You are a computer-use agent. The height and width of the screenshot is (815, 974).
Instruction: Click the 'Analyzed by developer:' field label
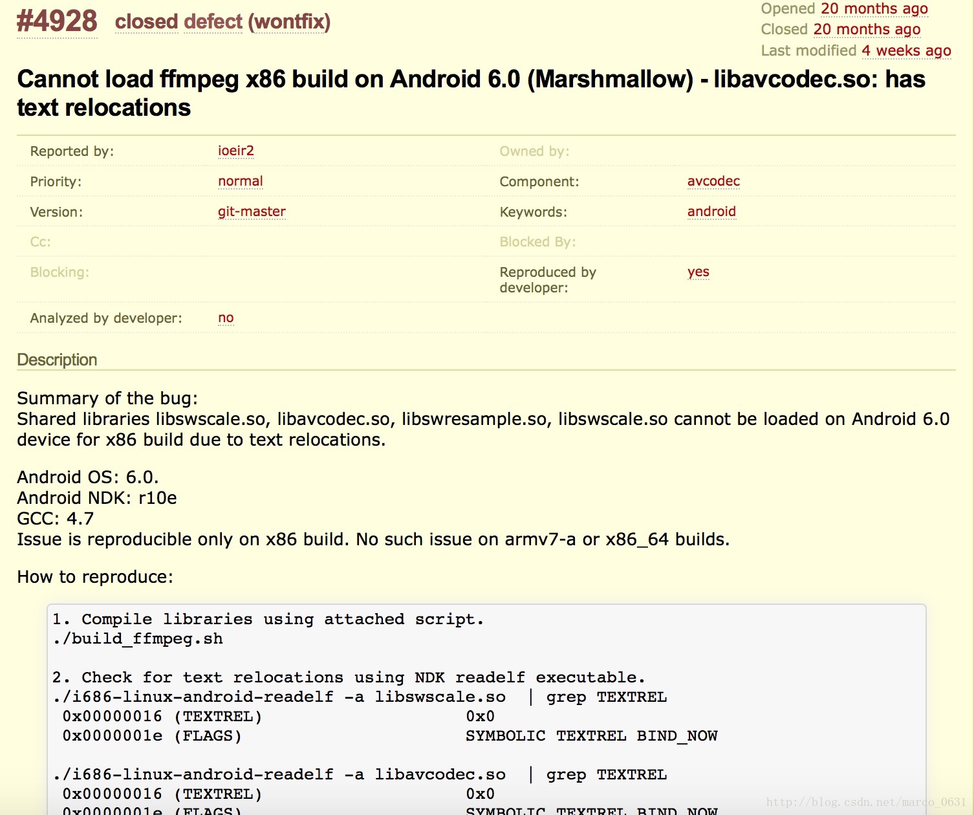106,318
